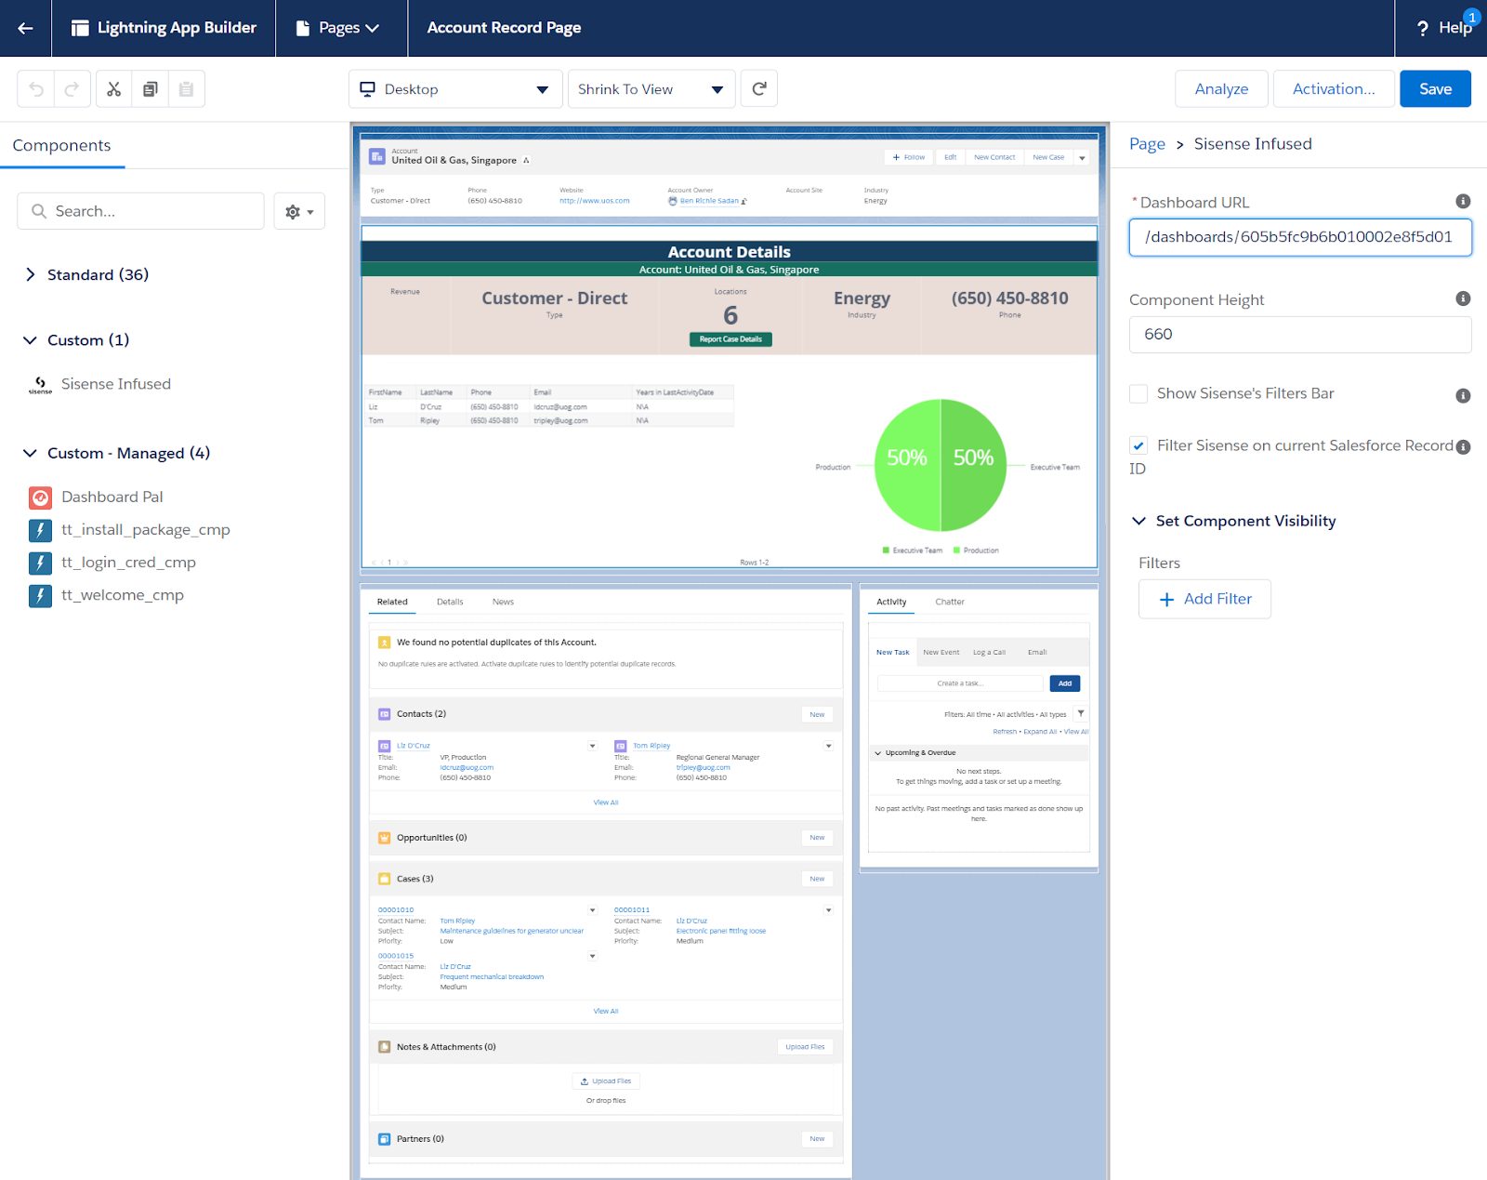The height and width of the screenshot is (1180, 1487).
Task: Click the Create a task field
Action: [x=960, y=683]
